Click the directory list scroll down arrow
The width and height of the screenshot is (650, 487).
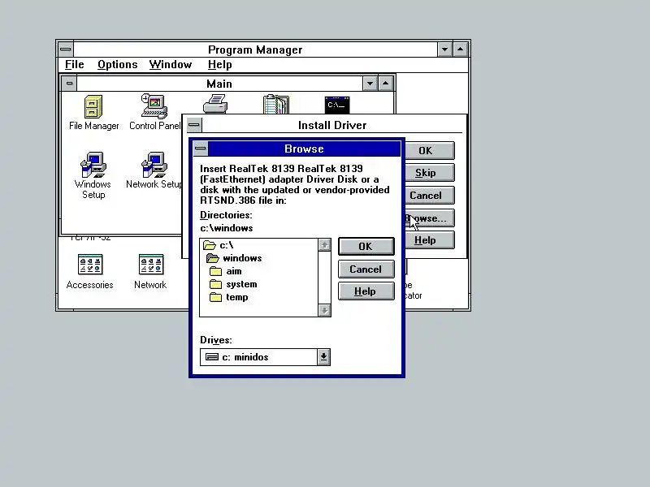point(324,310)
